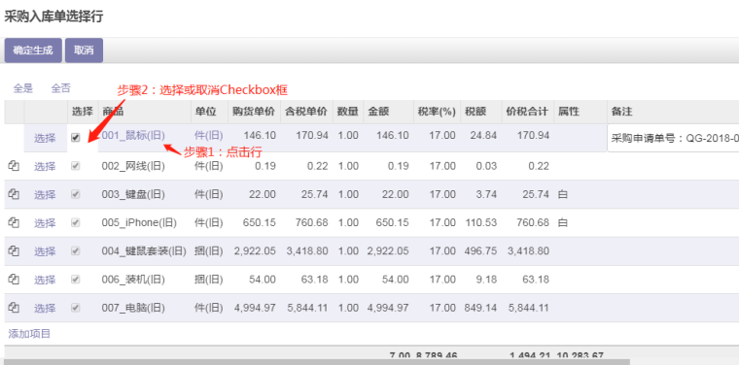
Task: Click the 选择 link on the 006_装机 row
Action: coord(45,280)
